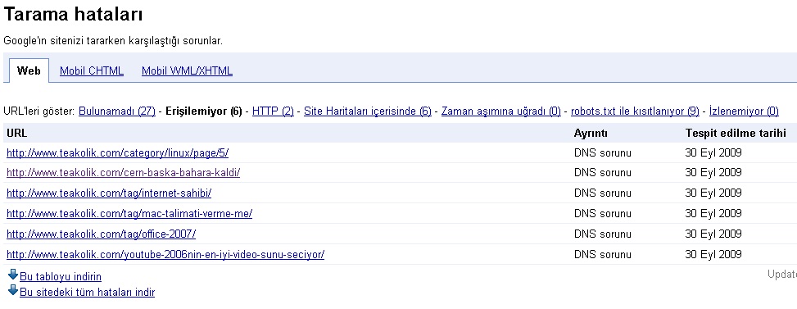The image size is (797, 309).
Task: Open the Mobil WML/XHTML tab
Action: click(187, 71)
